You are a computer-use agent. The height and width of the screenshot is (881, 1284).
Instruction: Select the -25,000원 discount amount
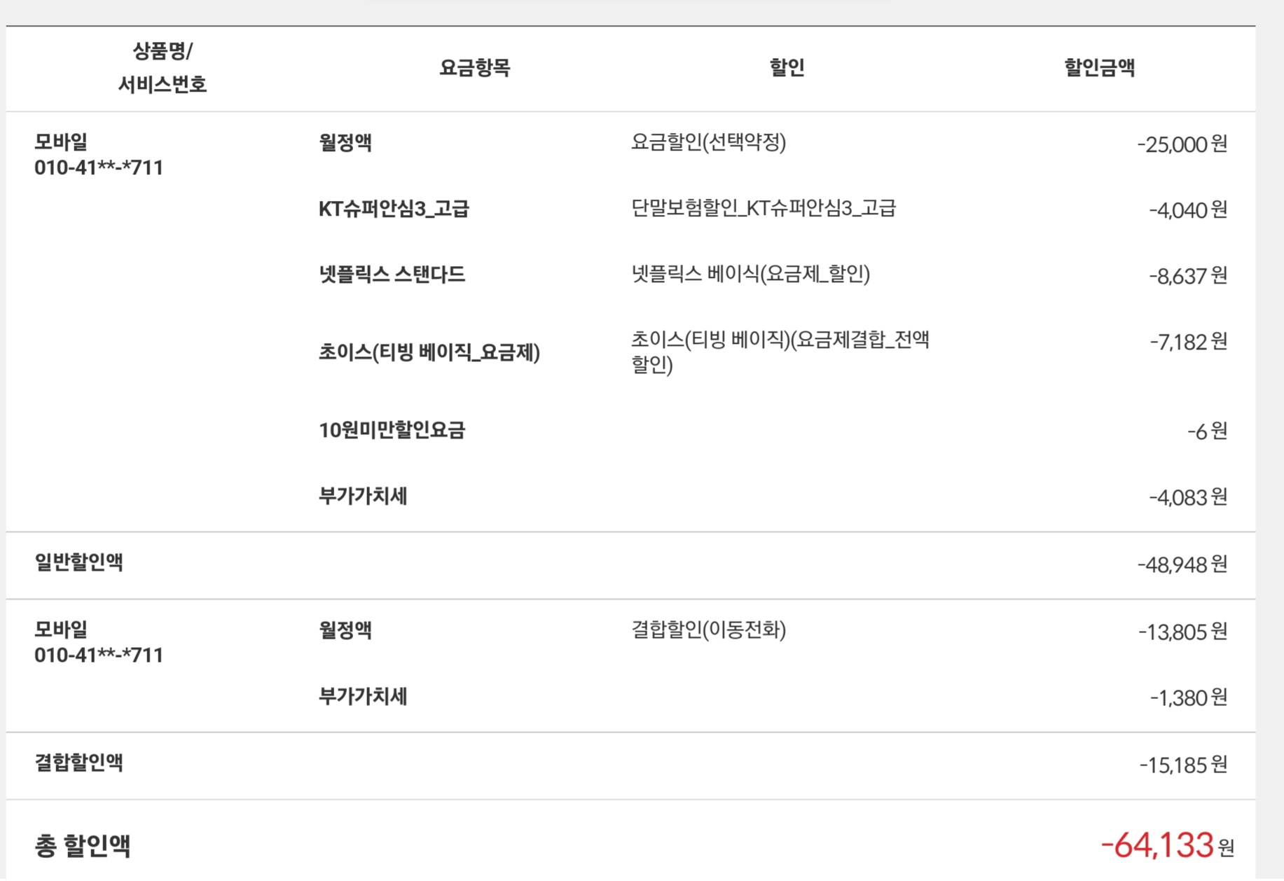coord(1182,144)
